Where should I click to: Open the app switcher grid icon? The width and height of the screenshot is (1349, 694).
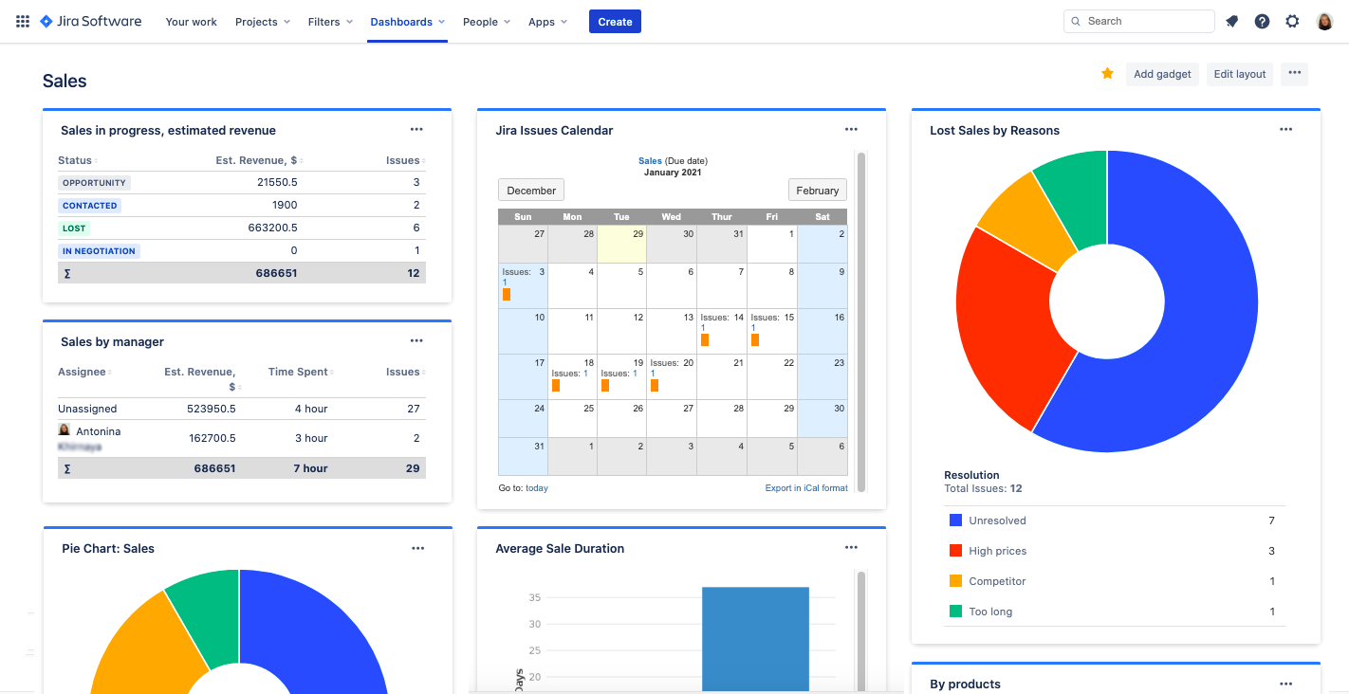[x=23, y=21]
